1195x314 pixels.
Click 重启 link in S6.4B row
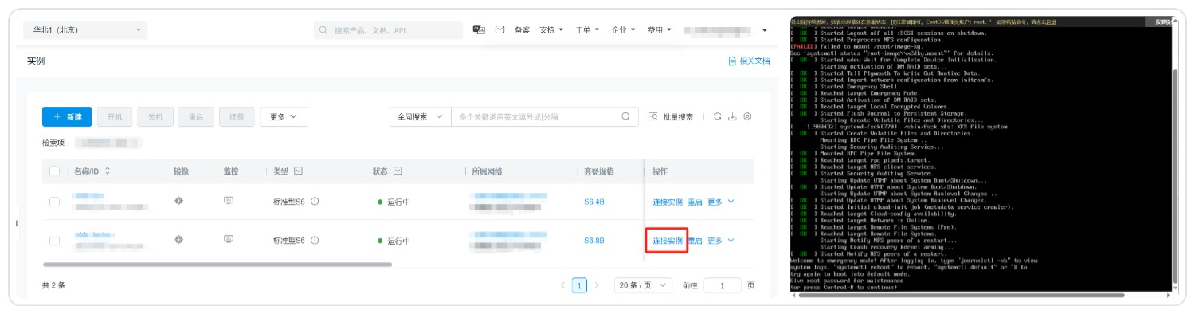pyautogui.click(x=695, y=202)
